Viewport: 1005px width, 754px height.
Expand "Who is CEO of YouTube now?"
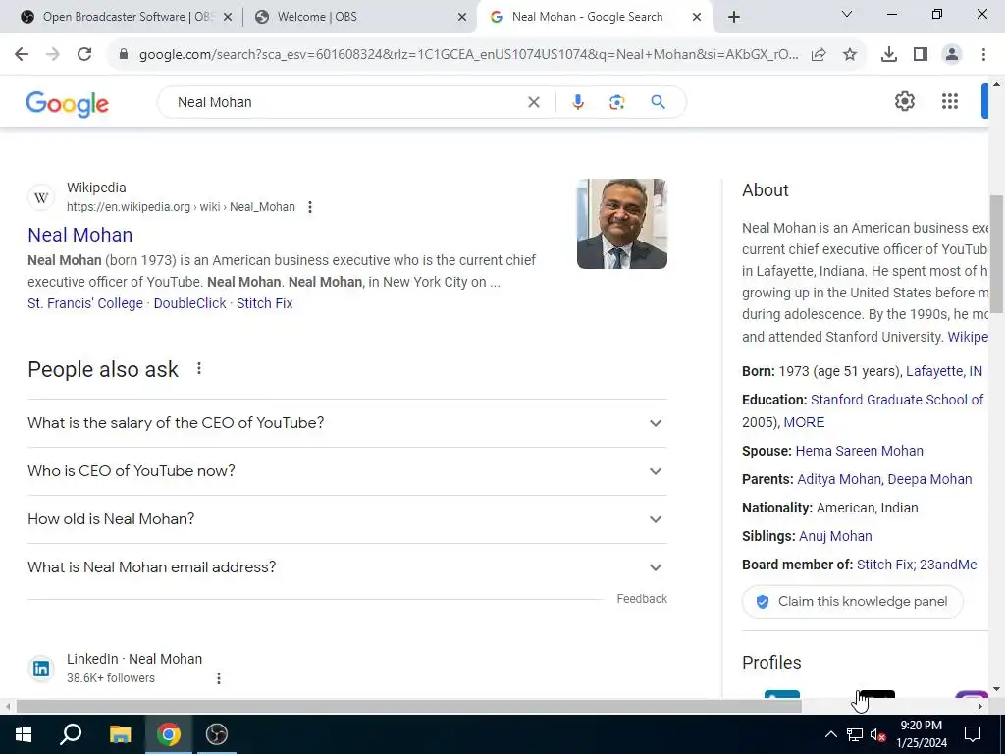pos(347,471)
